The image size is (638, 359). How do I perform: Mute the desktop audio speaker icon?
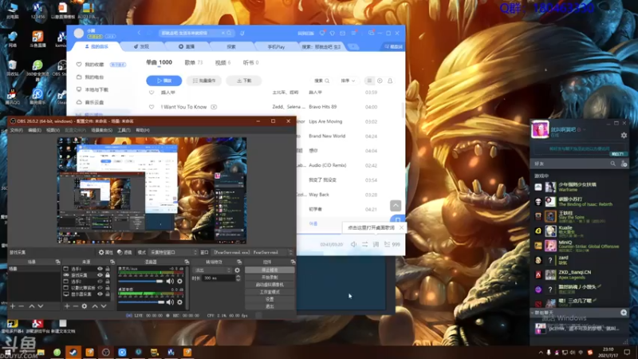(x=170, y=302)
